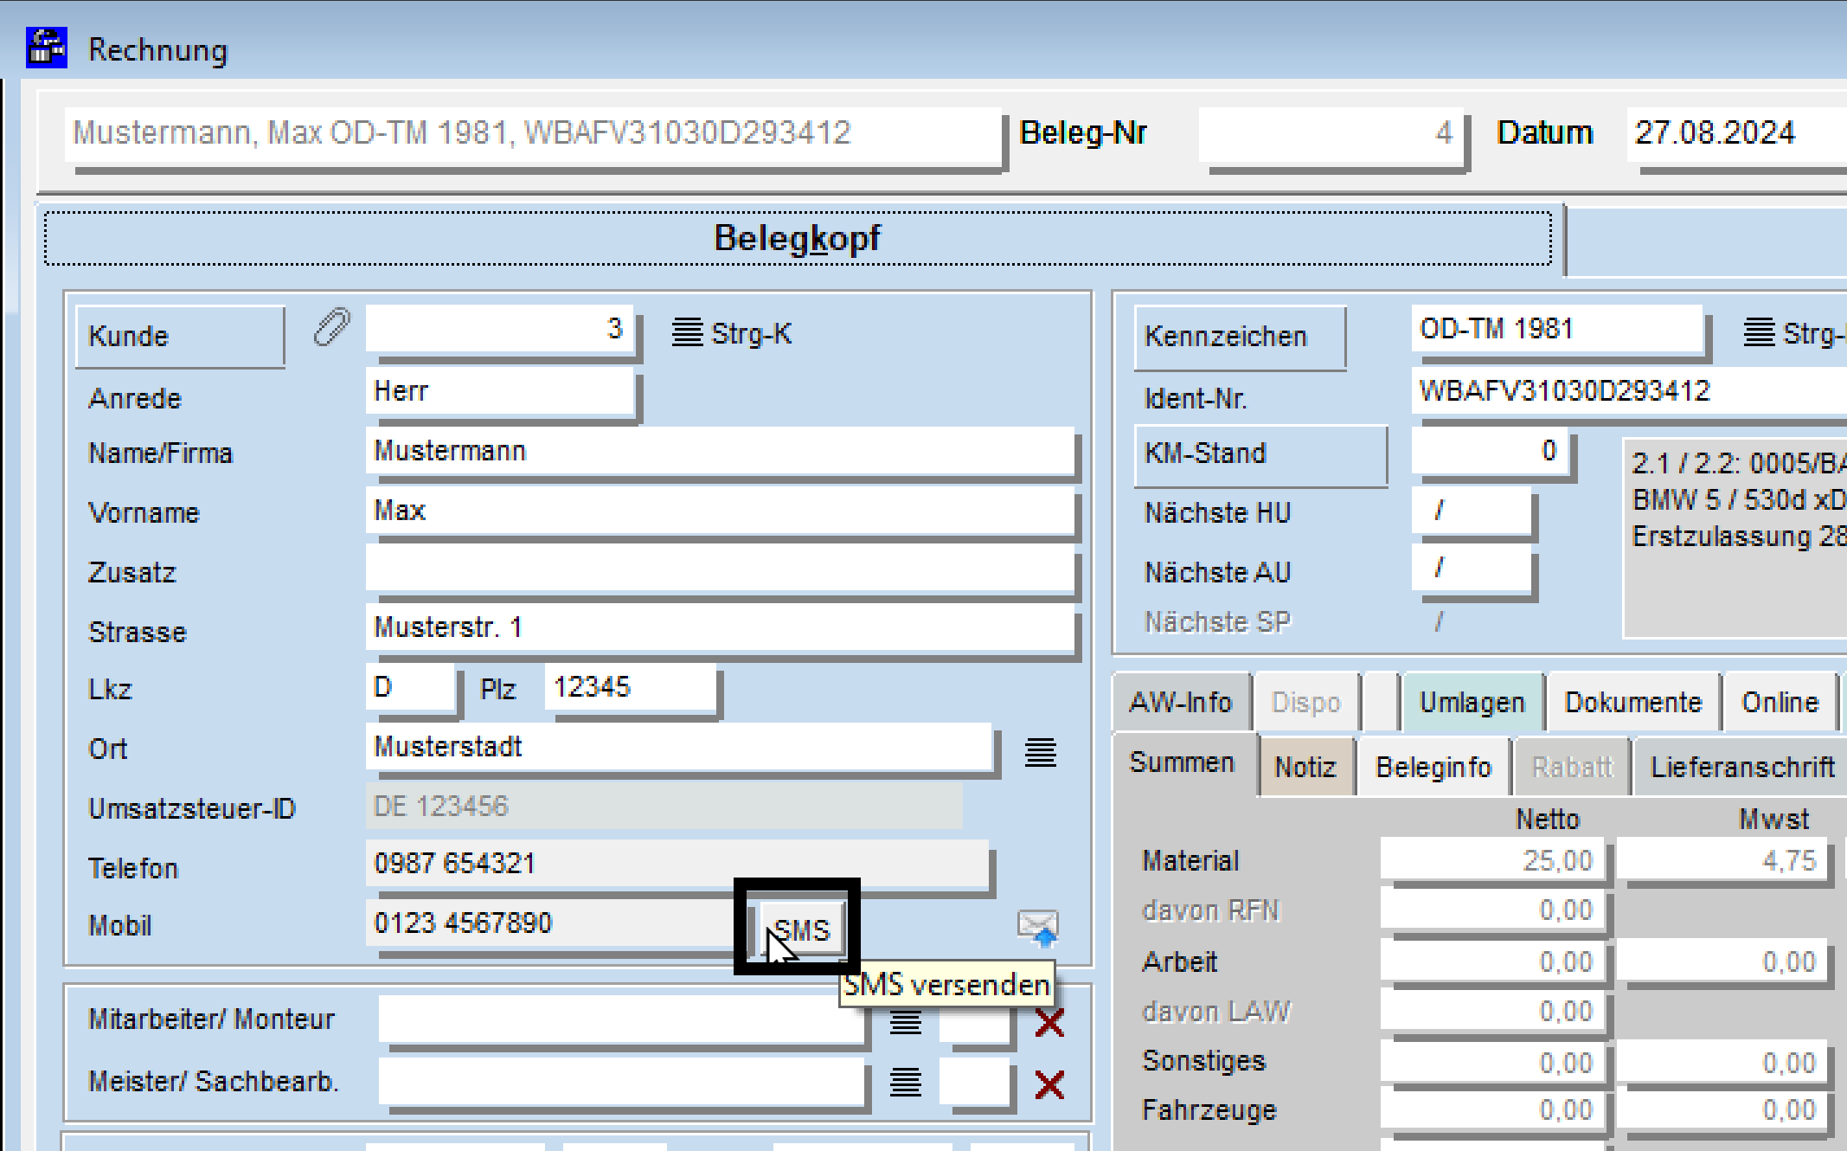Click the Meister/Sachbearb. name field
Screen dimensions: 1847x1151
tap(621, 1080)
